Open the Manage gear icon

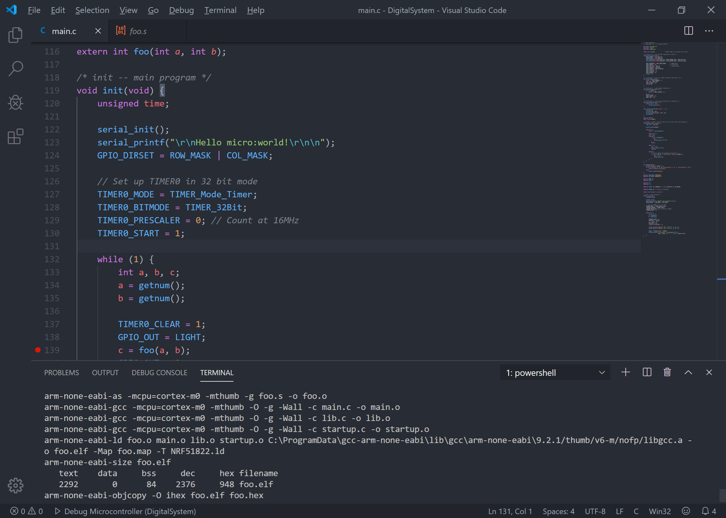click(15, 486)
